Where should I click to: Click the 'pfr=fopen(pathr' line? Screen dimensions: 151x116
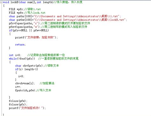pyautogui.click(x=49, y=23)
